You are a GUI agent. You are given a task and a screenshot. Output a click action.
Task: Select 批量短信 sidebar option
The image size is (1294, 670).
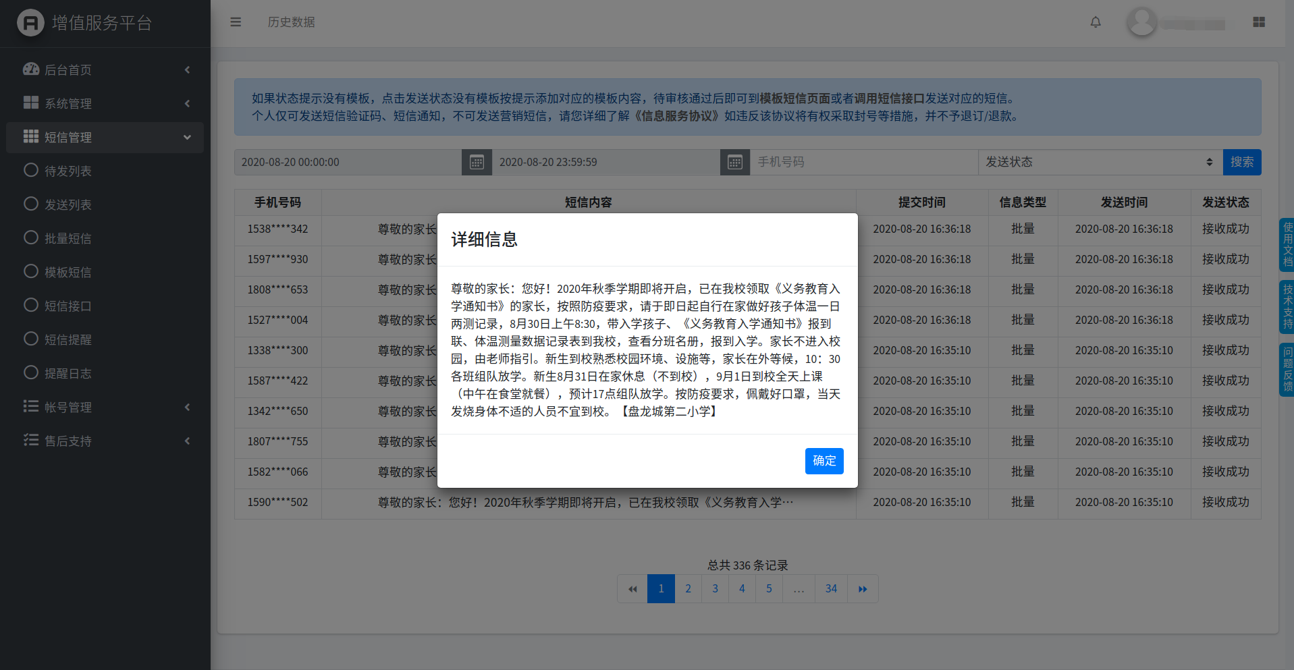[x=68, y=239]
